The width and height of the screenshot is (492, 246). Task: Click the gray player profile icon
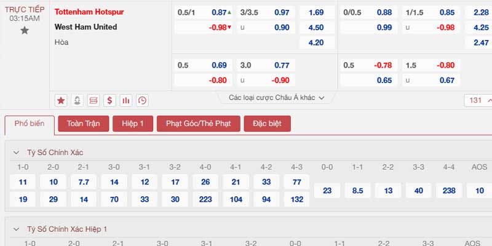[x=77, y=101]
